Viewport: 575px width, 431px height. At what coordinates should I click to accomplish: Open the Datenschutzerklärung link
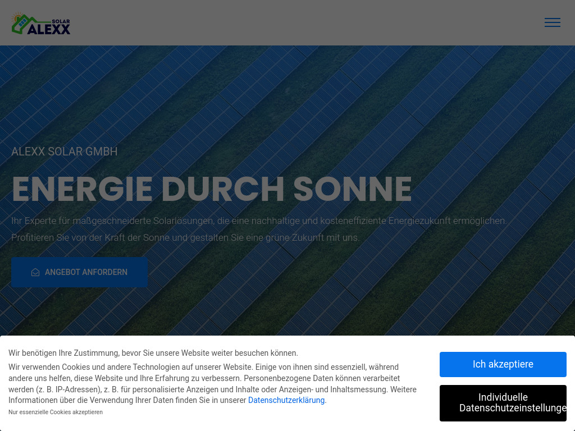tap(286, 400)
